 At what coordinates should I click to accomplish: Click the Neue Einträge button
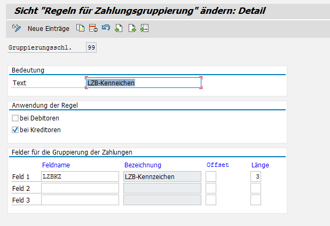50,28
